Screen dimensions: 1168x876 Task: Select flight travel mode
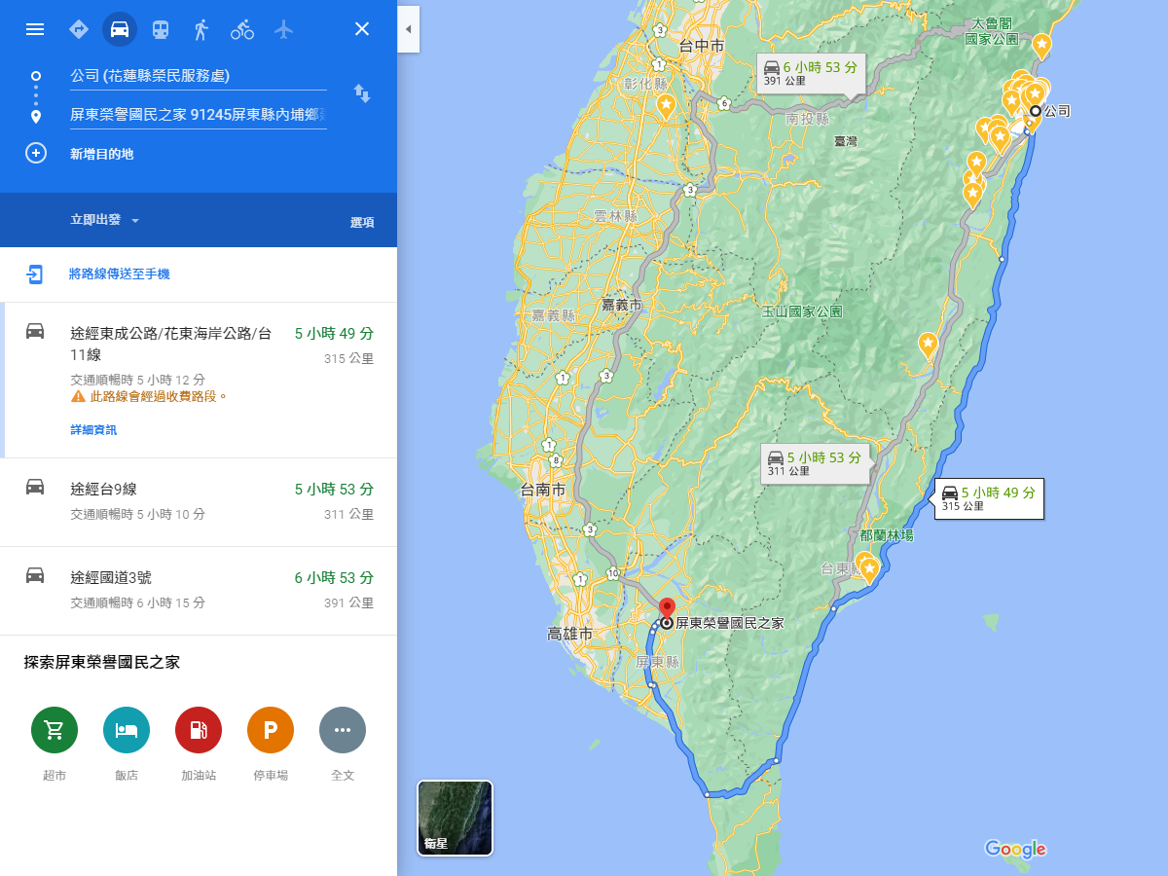coord(283,29)
